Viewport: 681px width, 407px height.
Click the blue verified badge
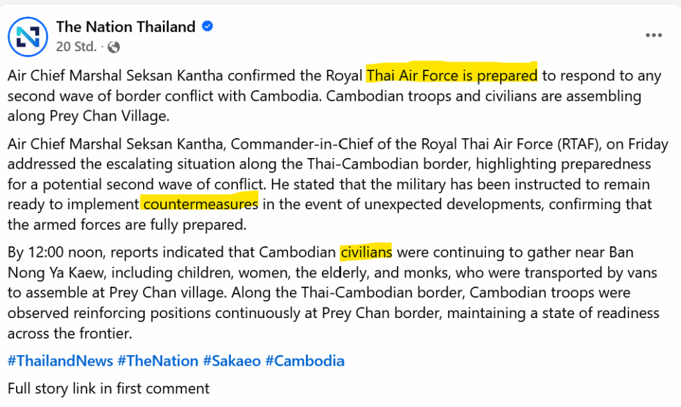[x=207, y=27]
